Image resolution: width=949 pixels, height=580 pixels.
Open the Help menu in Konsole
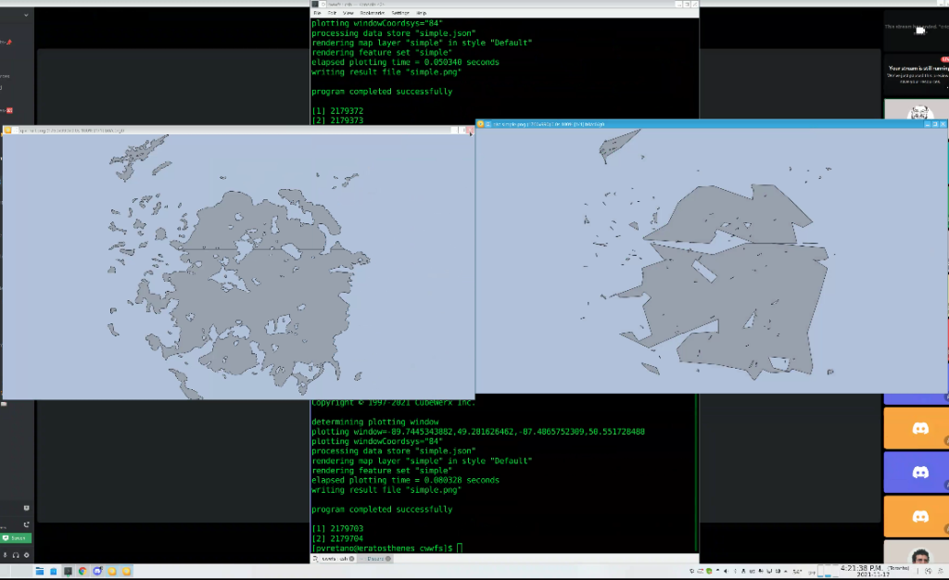(422, 13)
